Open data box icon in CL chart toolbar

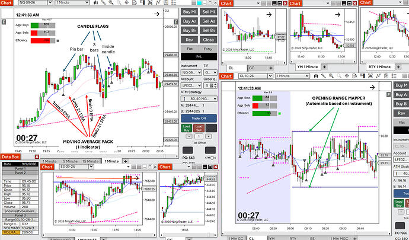point(354,76)
